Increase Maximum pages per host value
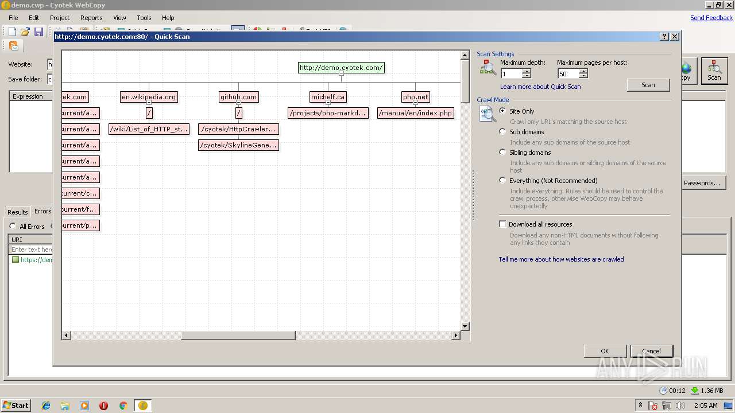This screenshot has width=735, height=413. click(583, 71)
